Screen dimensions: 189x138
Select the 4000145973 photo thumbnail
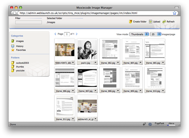(65, 50)
